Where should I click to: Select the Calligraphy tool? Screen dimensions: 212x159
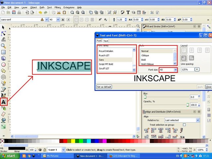[x=3, y=95]
